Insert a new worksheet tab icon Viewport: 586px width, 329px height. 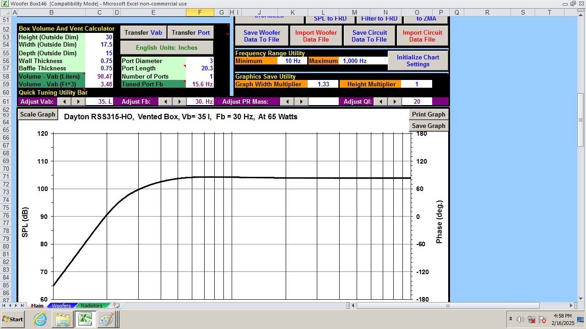[116, 306]
